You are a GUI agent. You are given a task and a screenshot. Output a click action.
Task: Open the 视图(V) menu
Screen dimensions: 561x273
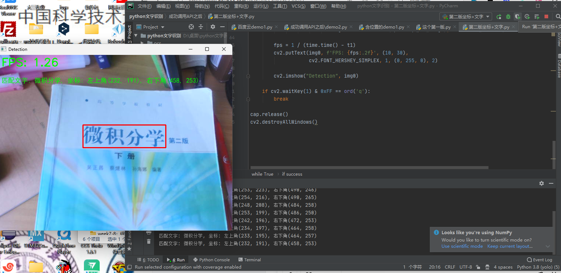[182, 6]
